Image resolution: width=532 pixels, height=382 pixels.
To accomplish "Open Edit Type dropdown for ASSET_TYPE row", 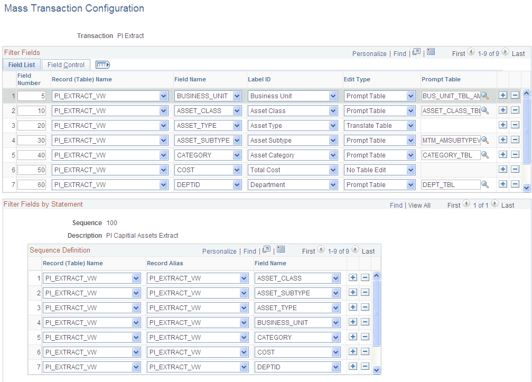I will point(411,125).
